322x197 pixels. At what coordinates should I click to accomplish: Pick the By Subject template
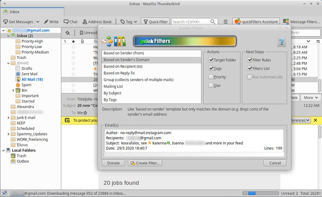[x=151, y=93]
